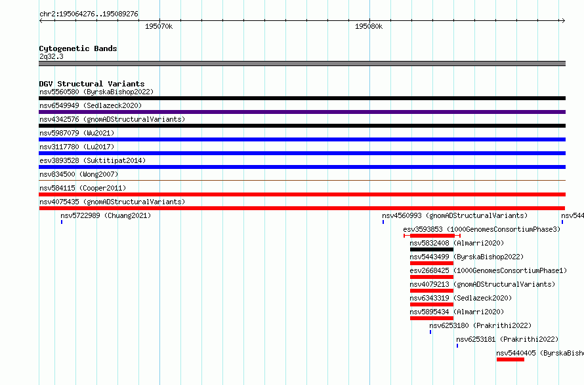The image size is (584, 385).
Task: Click small blue marker under nsv4560993
Action: (383, 222)
